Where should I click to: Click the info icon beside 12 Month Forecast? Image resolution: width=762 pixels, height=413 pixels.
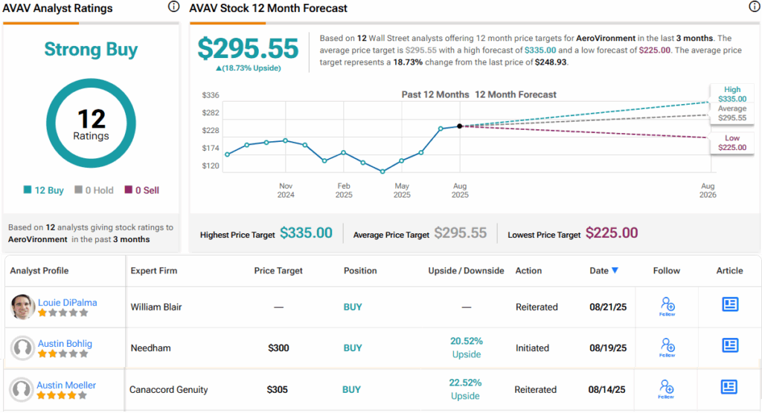pos(754,7)
